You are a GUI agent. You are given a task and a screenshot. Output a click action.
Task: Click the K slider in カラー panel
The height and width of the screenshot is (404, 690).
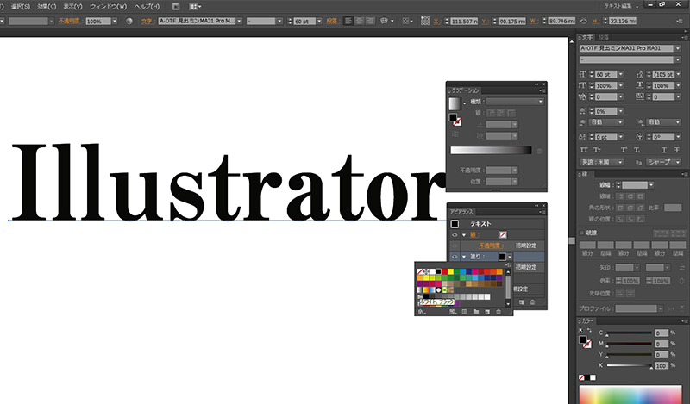click(x=630, y=365)
